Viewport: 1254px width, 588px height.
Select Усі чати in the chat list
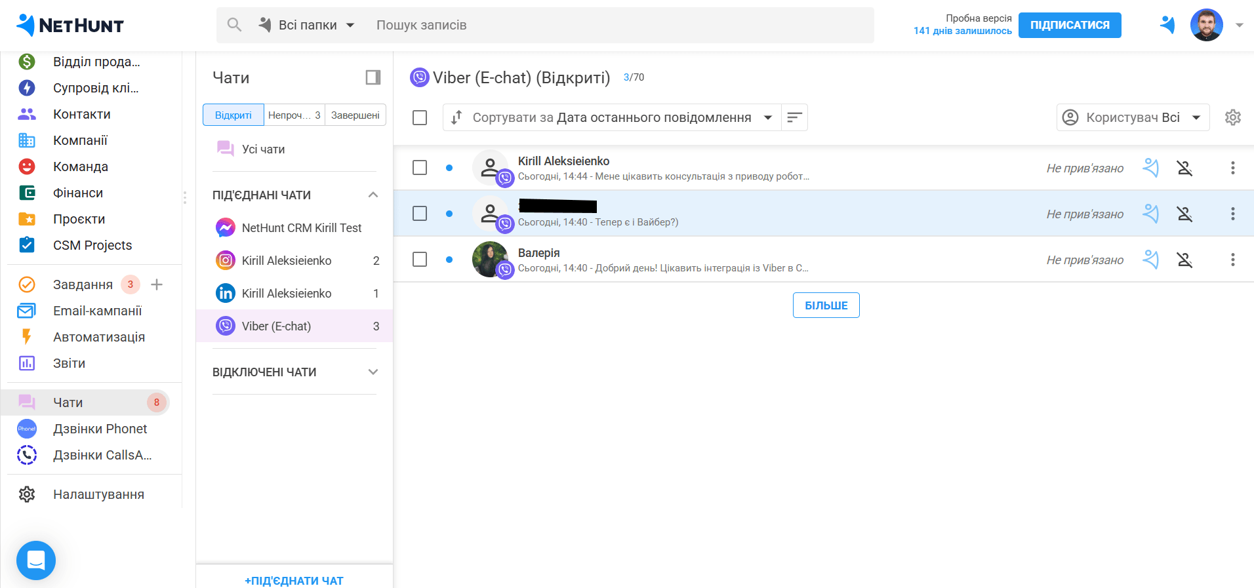point(294,149)
